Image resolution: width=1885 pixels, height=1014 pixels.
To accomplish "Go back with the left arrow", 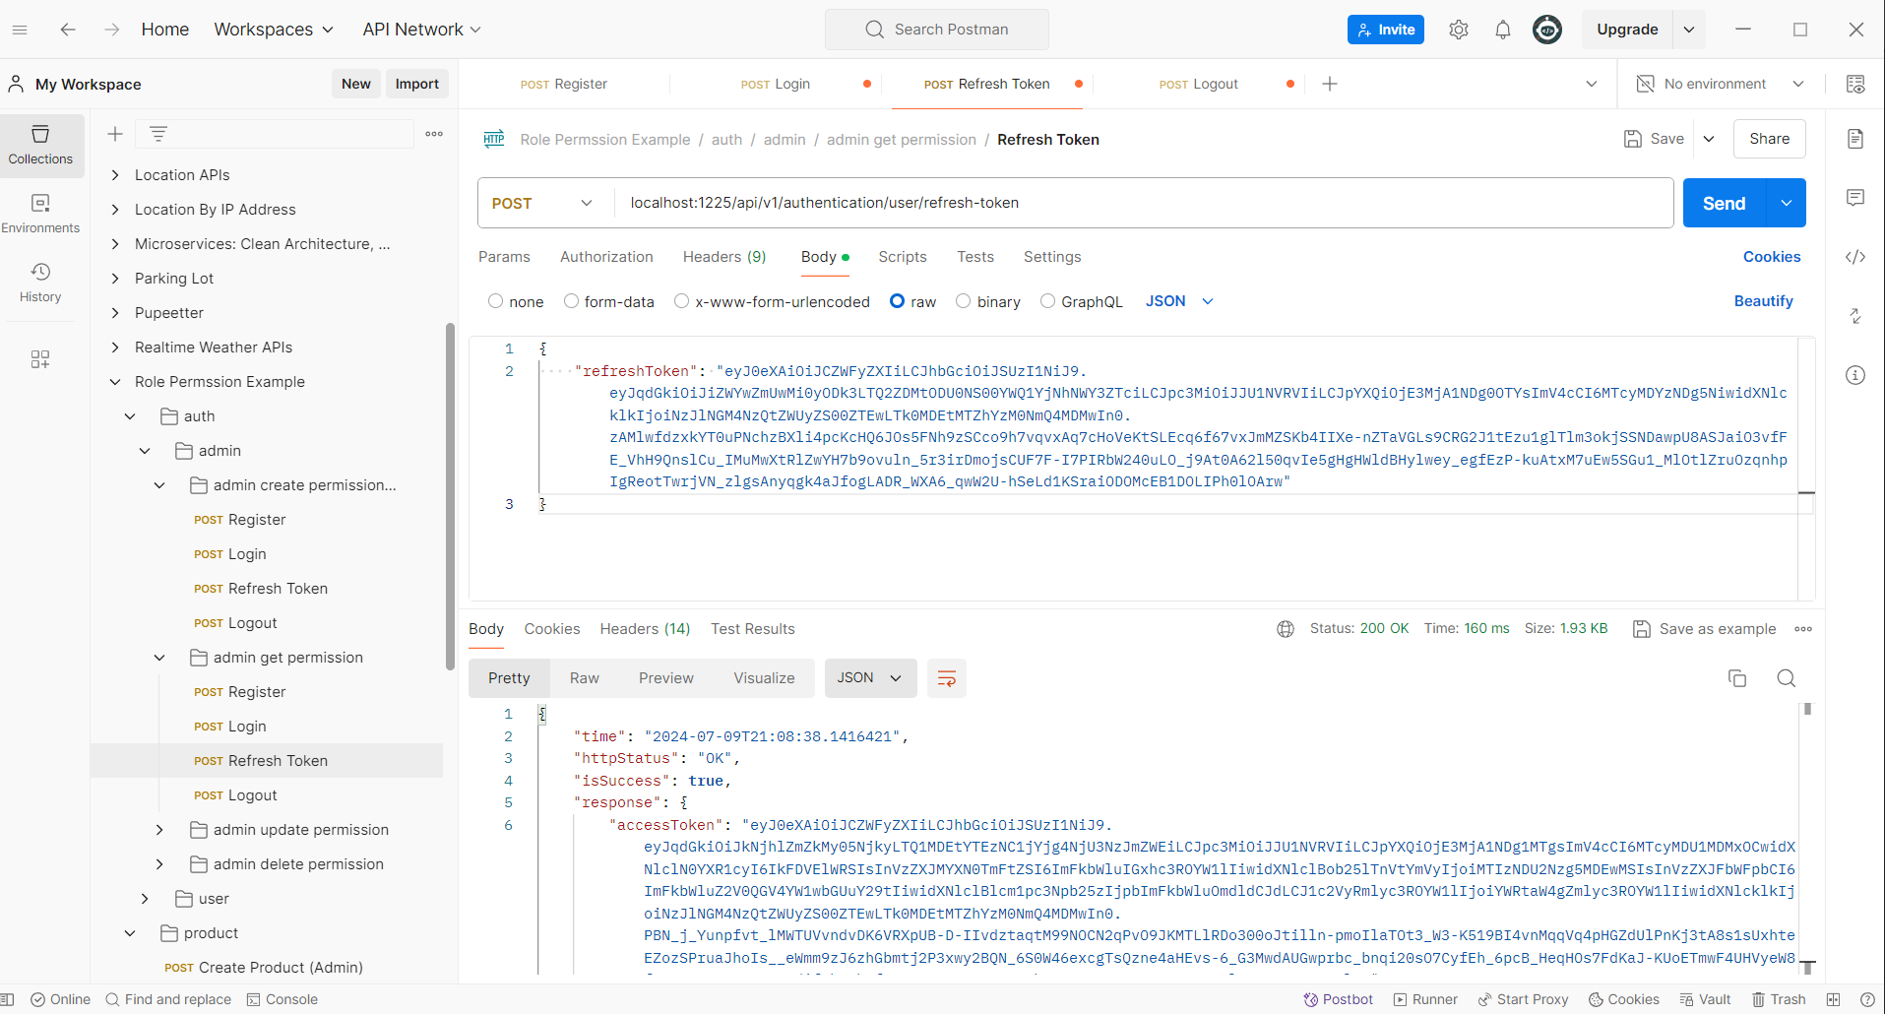I will click(68, 30).
